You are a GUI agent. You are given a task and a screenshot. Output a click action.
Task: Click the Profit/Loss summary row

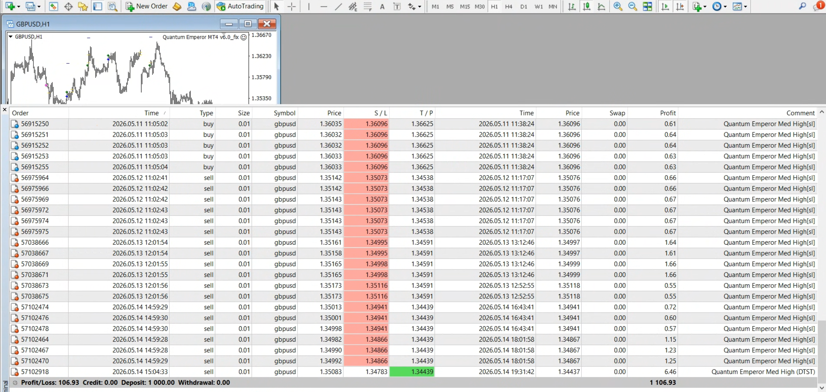coord(413,383)
